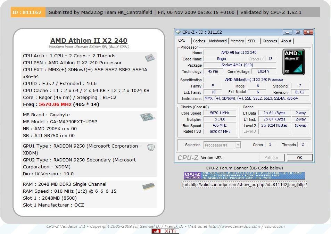Open the Mainboard tab

(218, 41)
